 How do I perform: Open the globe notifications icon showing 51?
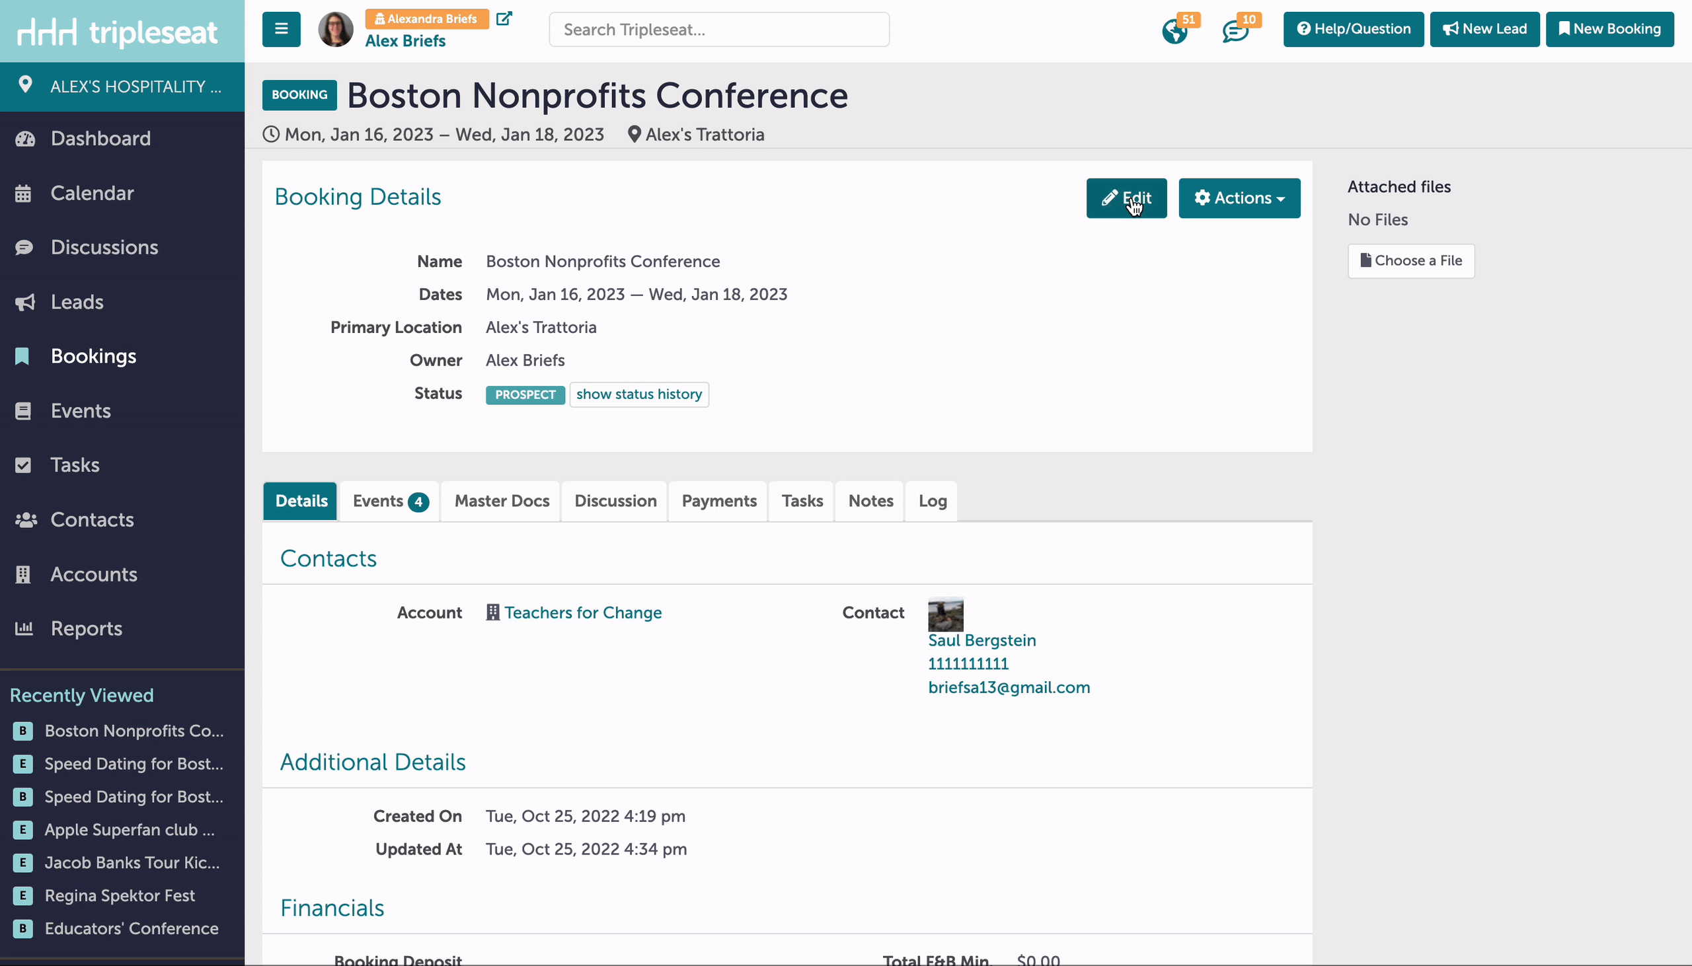click(1174, 30)
